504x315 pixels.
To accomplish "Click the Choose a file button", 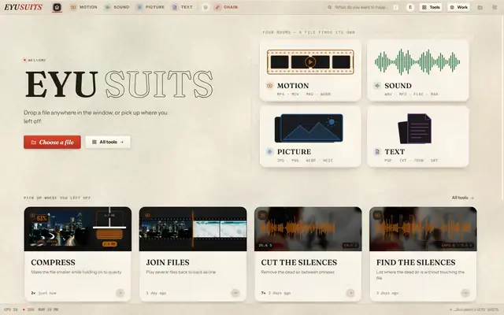I will click(x=52, y=142).
